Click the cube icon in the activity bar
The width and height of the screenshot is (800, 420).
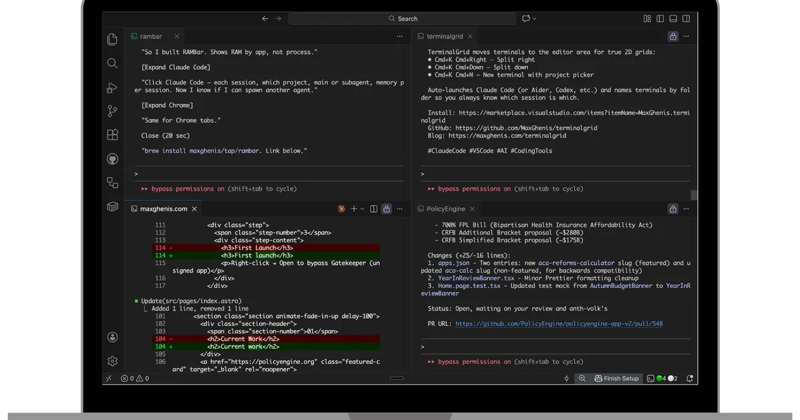click(x=112, y=207)
